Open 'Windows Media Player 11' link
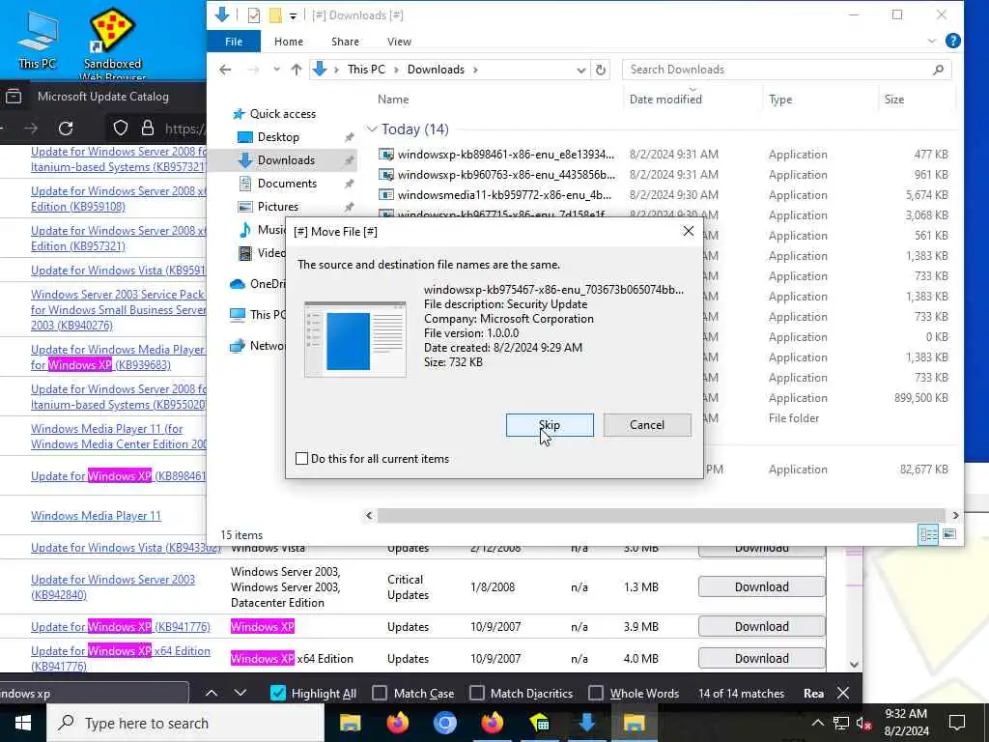Viewport: 989px width, 742px height. (x=96, y=516)
